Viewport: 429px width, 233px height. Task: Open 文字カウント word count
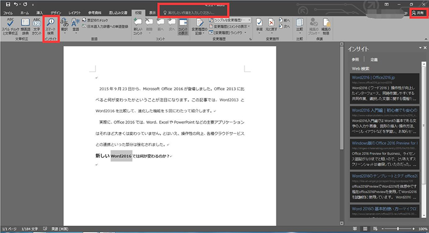[x=36, y=26]
